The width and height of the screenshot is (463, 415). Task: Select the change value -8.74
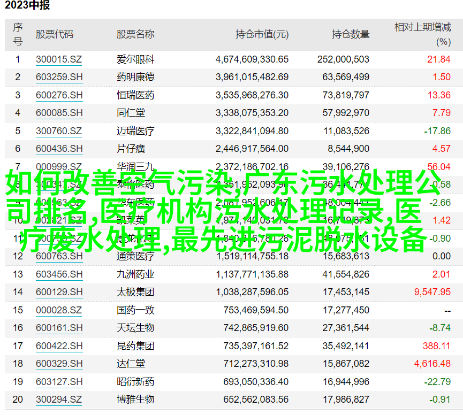440,328
